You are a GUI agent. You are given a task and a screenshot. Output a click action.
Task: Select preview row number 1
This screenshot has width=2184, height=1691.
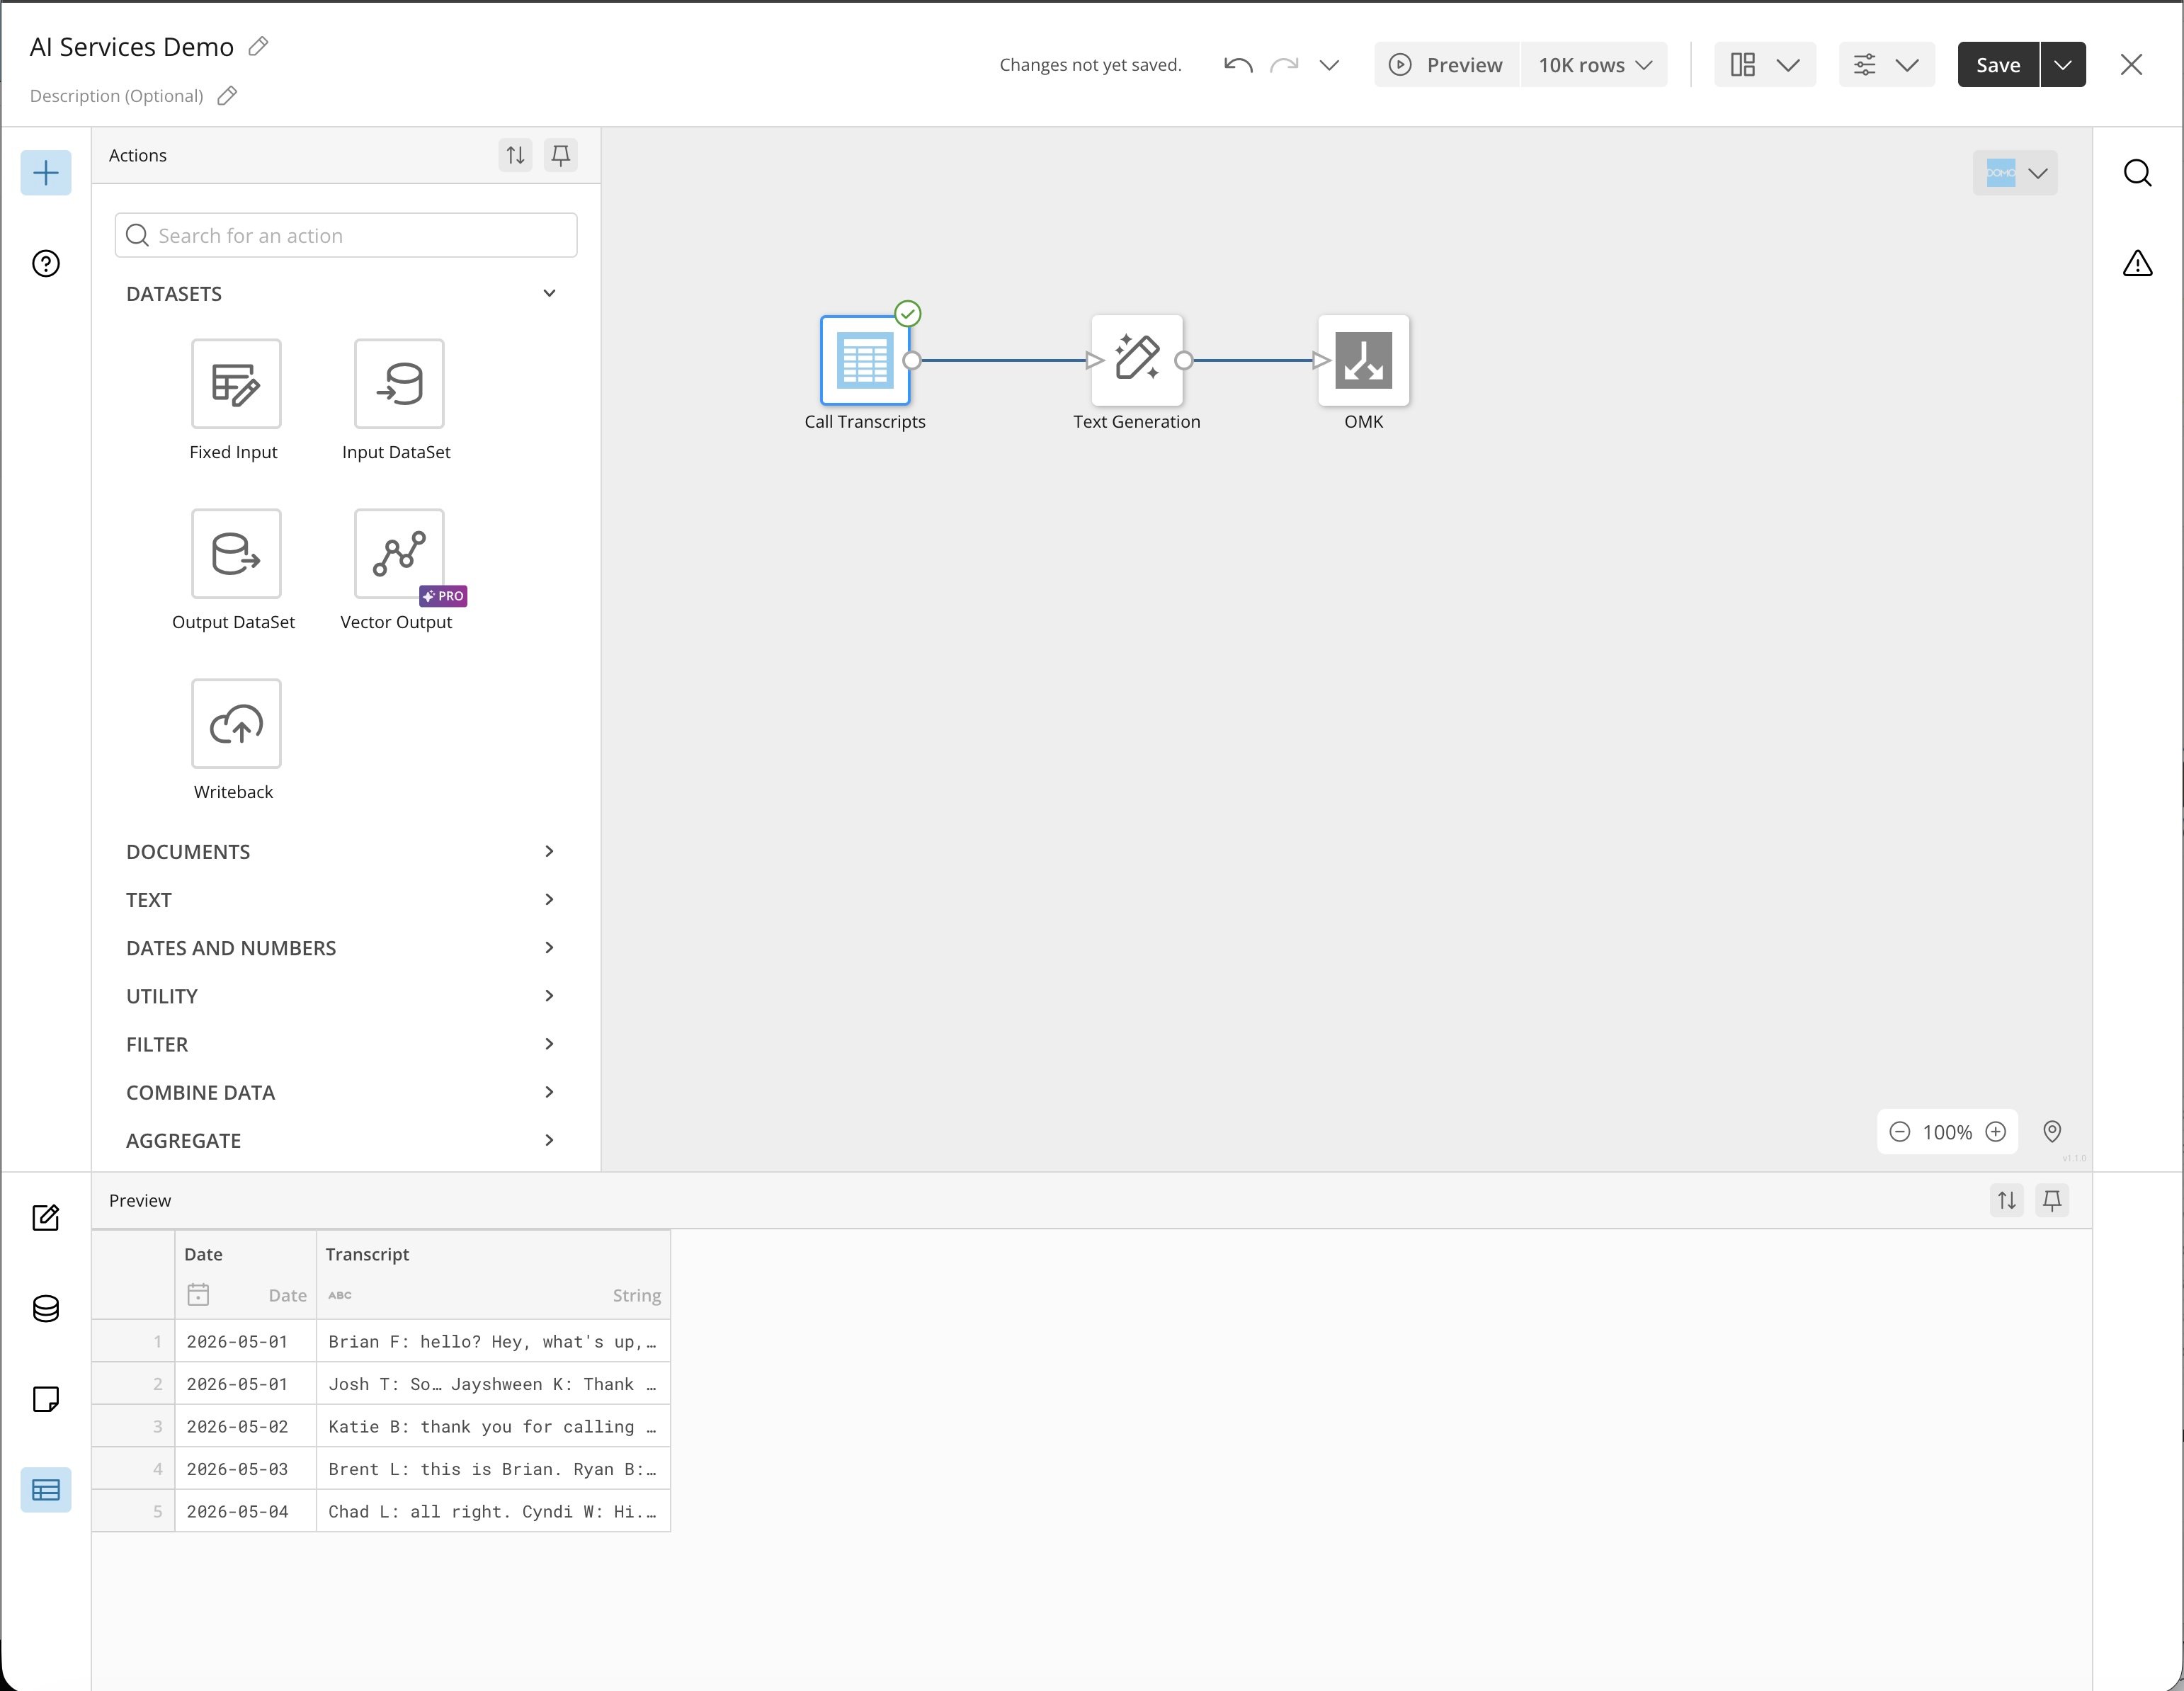(x=134, y=1341)
